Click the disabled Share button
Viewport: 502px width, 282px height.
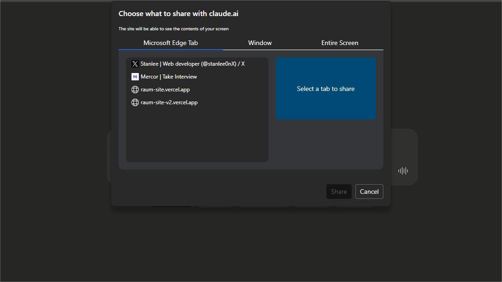coord(339,192)
